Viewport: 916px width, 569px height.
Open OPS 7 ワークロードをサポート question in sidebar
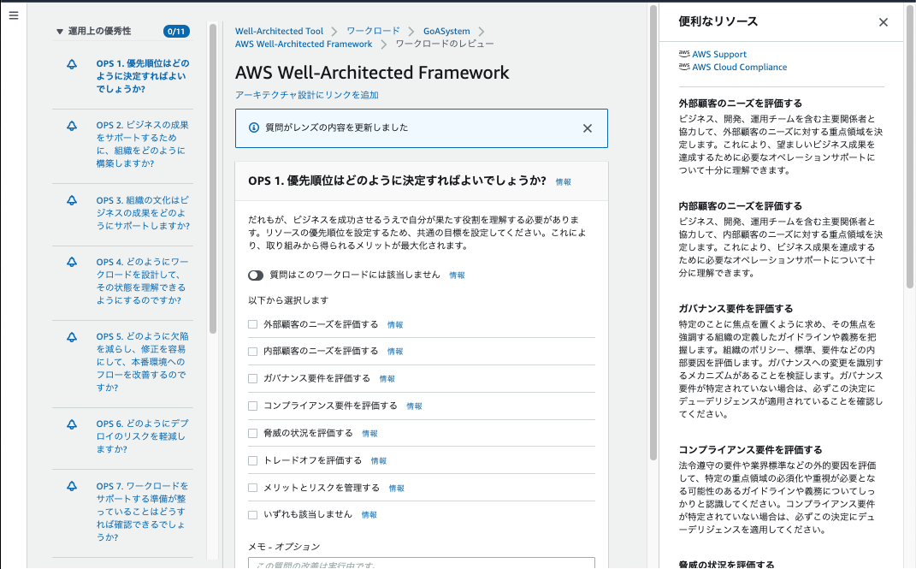coord(142,512)
